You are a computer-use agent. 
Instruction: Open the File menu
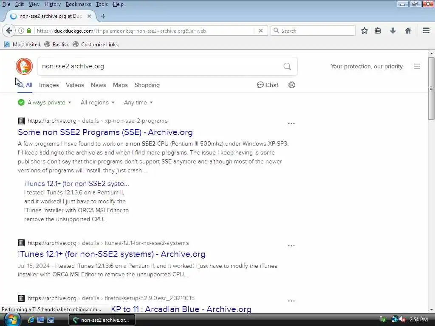point(6,4)
